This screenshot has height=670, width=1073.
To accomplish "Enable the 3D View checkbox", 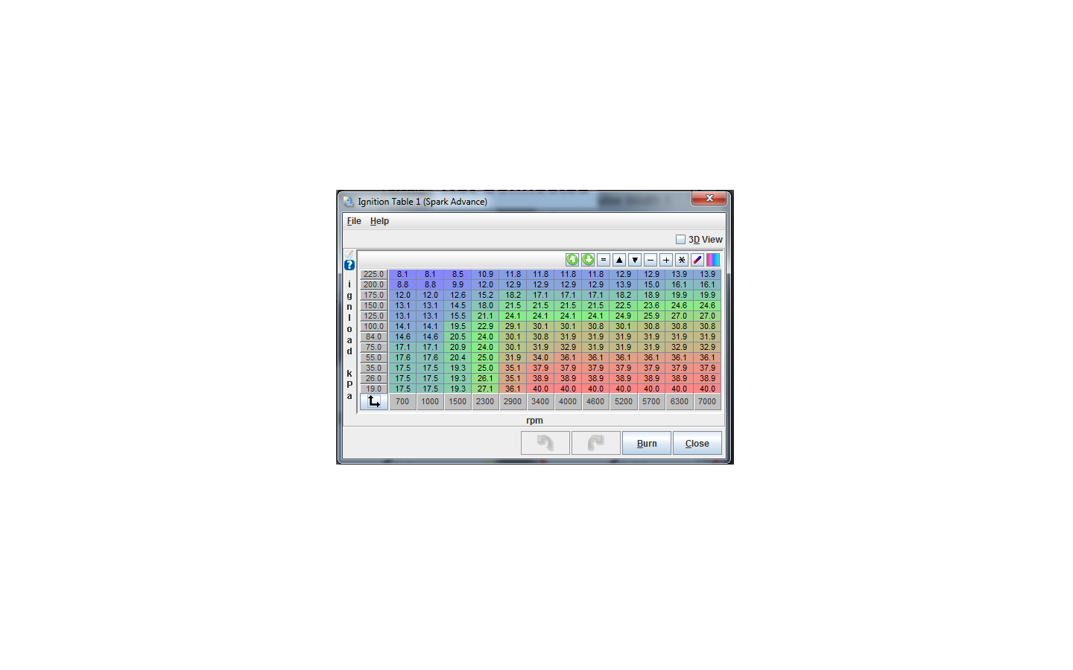I will [x=680, y=239].
